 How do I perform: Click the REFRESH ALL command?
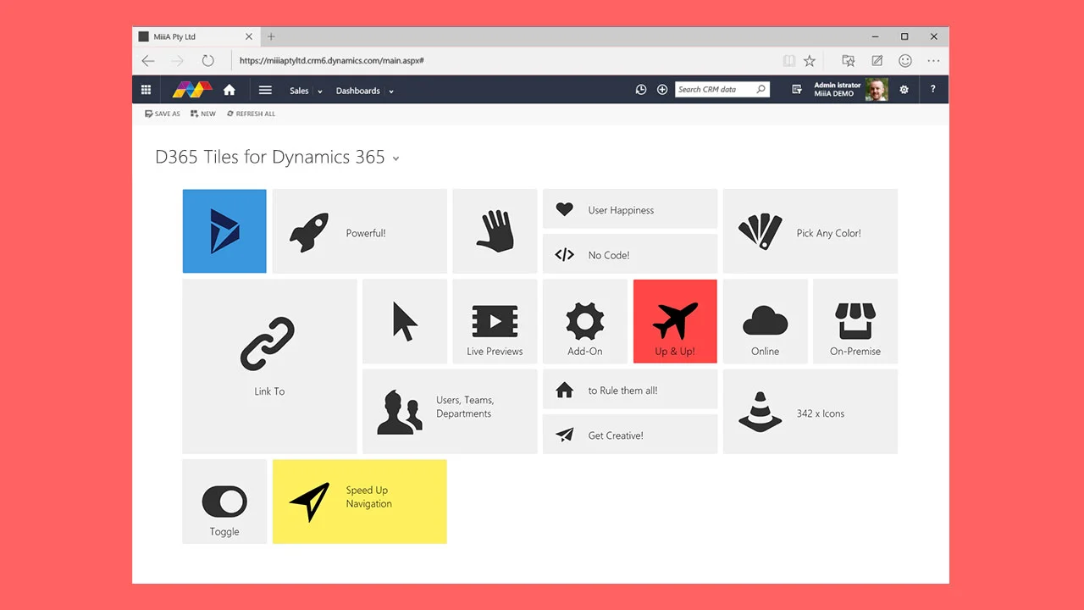(x=251, y=114)
